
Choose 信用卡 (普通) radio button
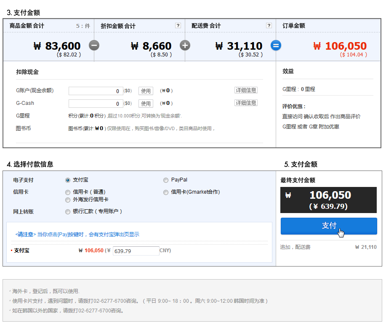click(x=68, y=192)
